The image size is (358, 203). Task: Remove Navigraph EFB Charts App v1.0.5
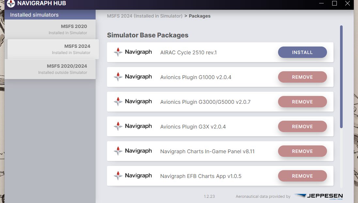[x=302, y=176]
